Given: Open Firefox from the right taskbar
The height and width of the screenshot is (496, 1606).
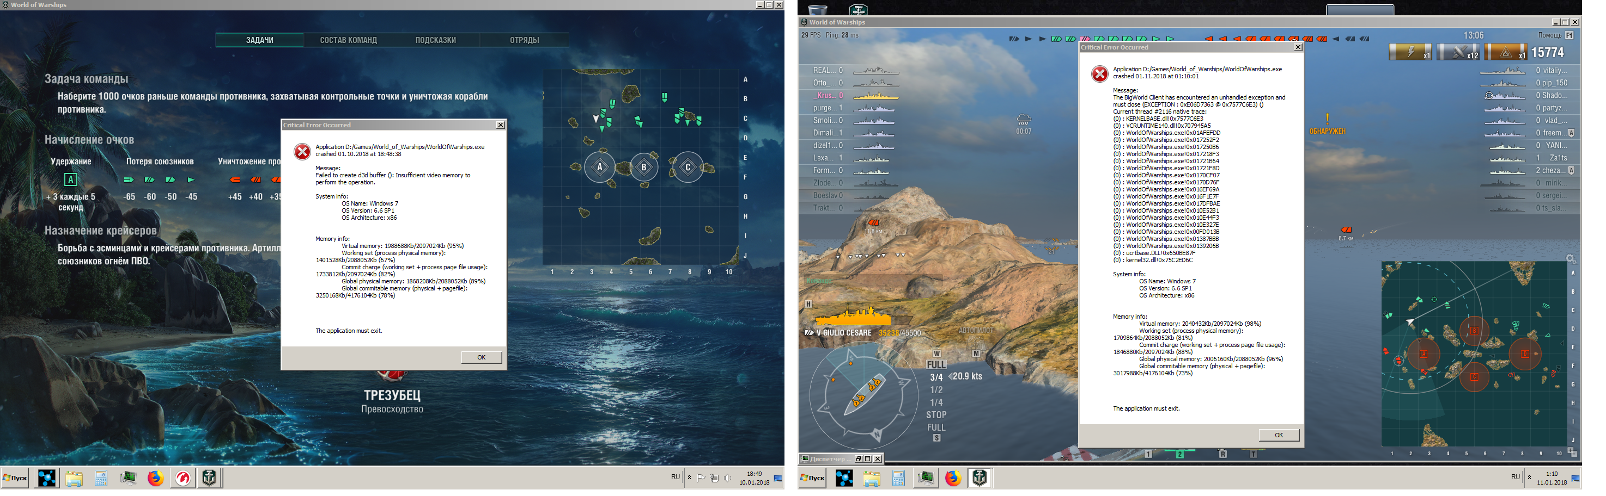Looking at the screenshot, I should pyautogui.click(x=953, y=478).
